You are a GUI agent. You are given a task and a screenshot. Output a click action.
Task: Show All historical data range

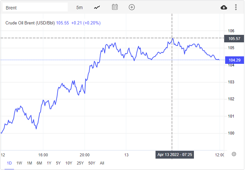(102, 163)
